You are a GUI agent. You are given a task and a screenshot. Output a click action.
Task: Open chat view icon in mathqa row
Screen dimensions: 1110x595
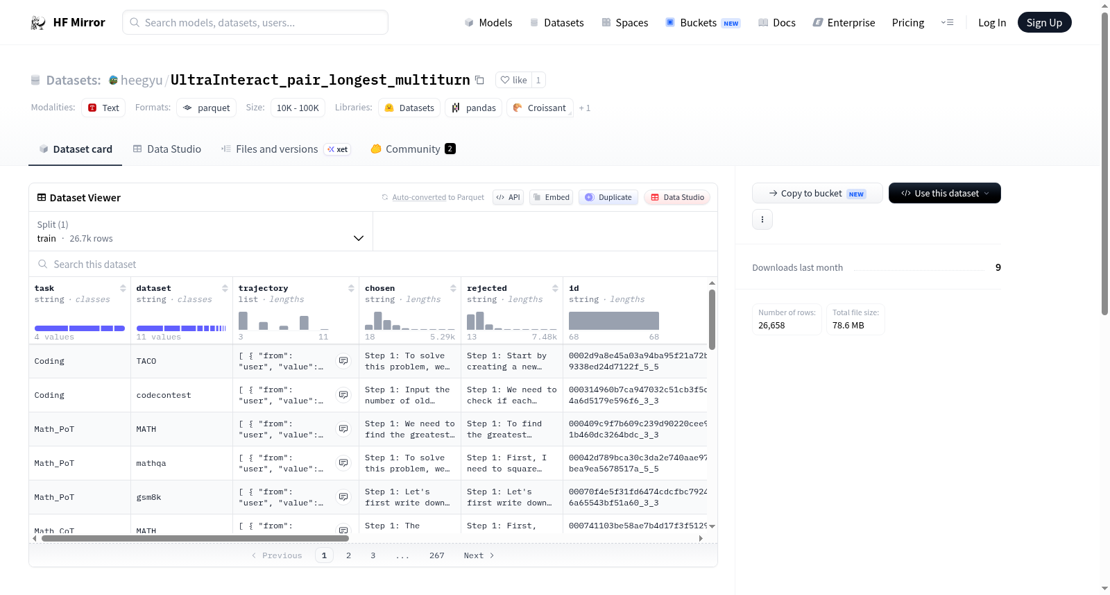pyautogui.click(x=343, y=463)
